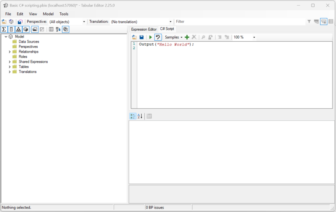Click the find magnifier icon in script toolbar
Viewport: 336px width, 212px height.
pos(203,37)
